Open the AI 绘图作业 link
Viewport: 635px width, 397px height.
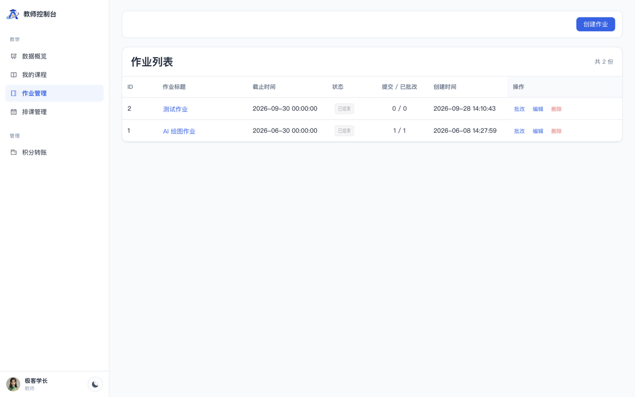click(x=179, y=131)
